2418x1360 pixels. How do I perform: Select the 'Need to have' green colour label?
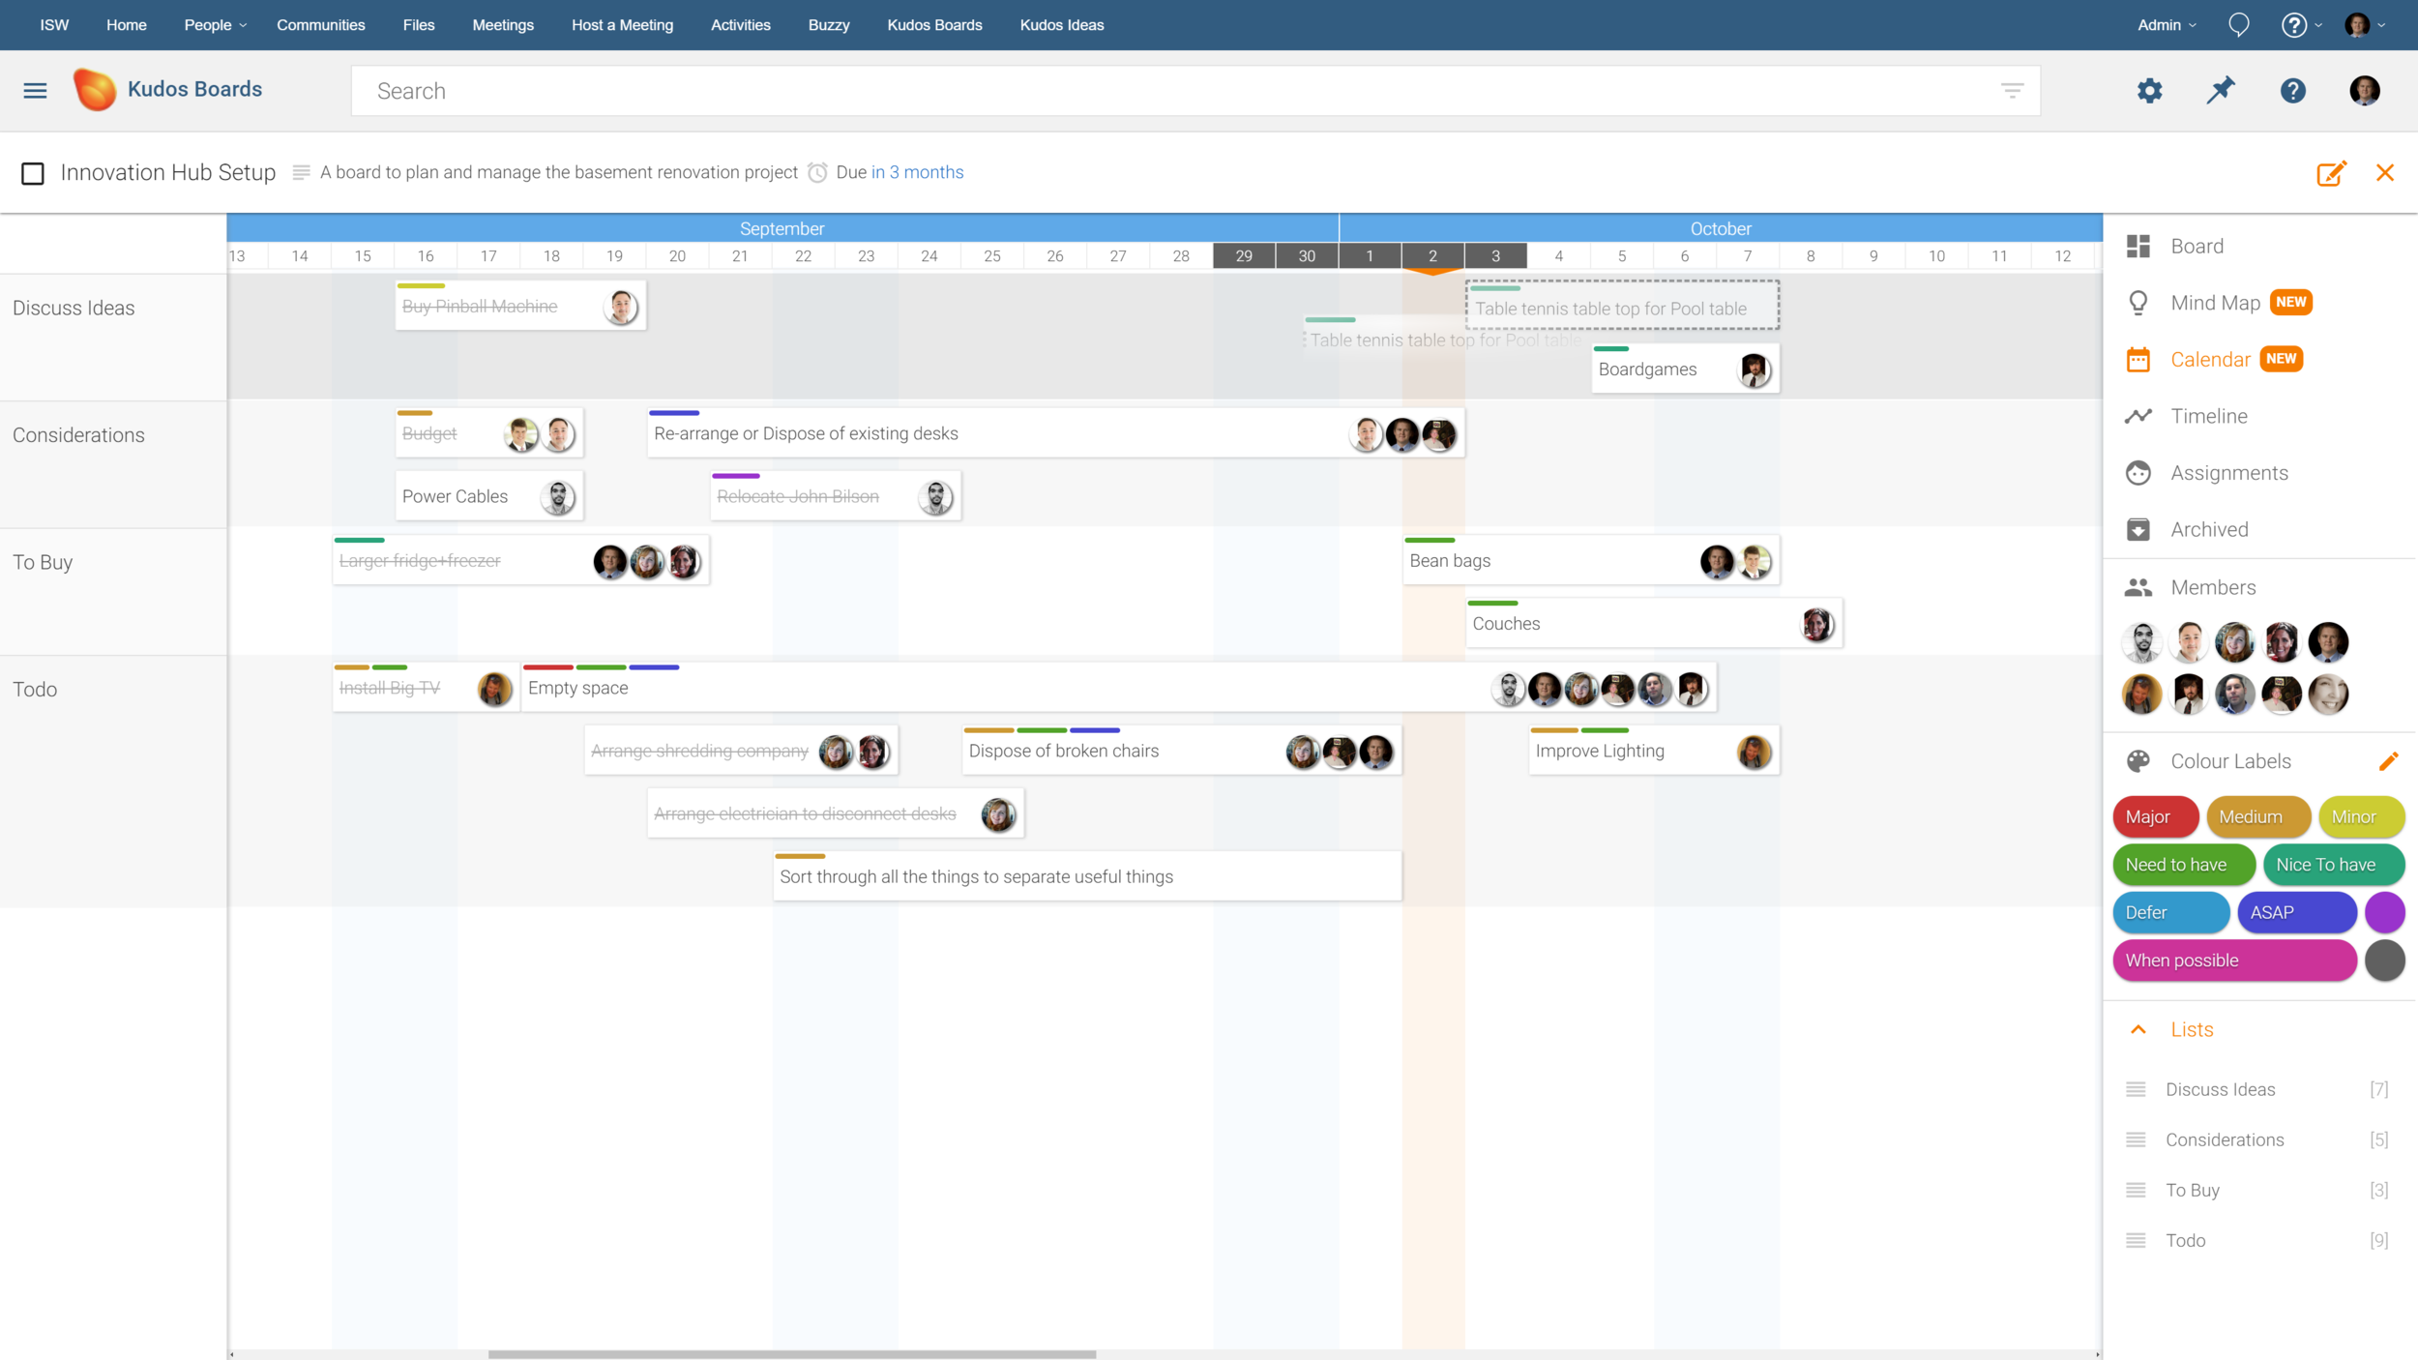pyautogui.click(x=2183, y=864)
